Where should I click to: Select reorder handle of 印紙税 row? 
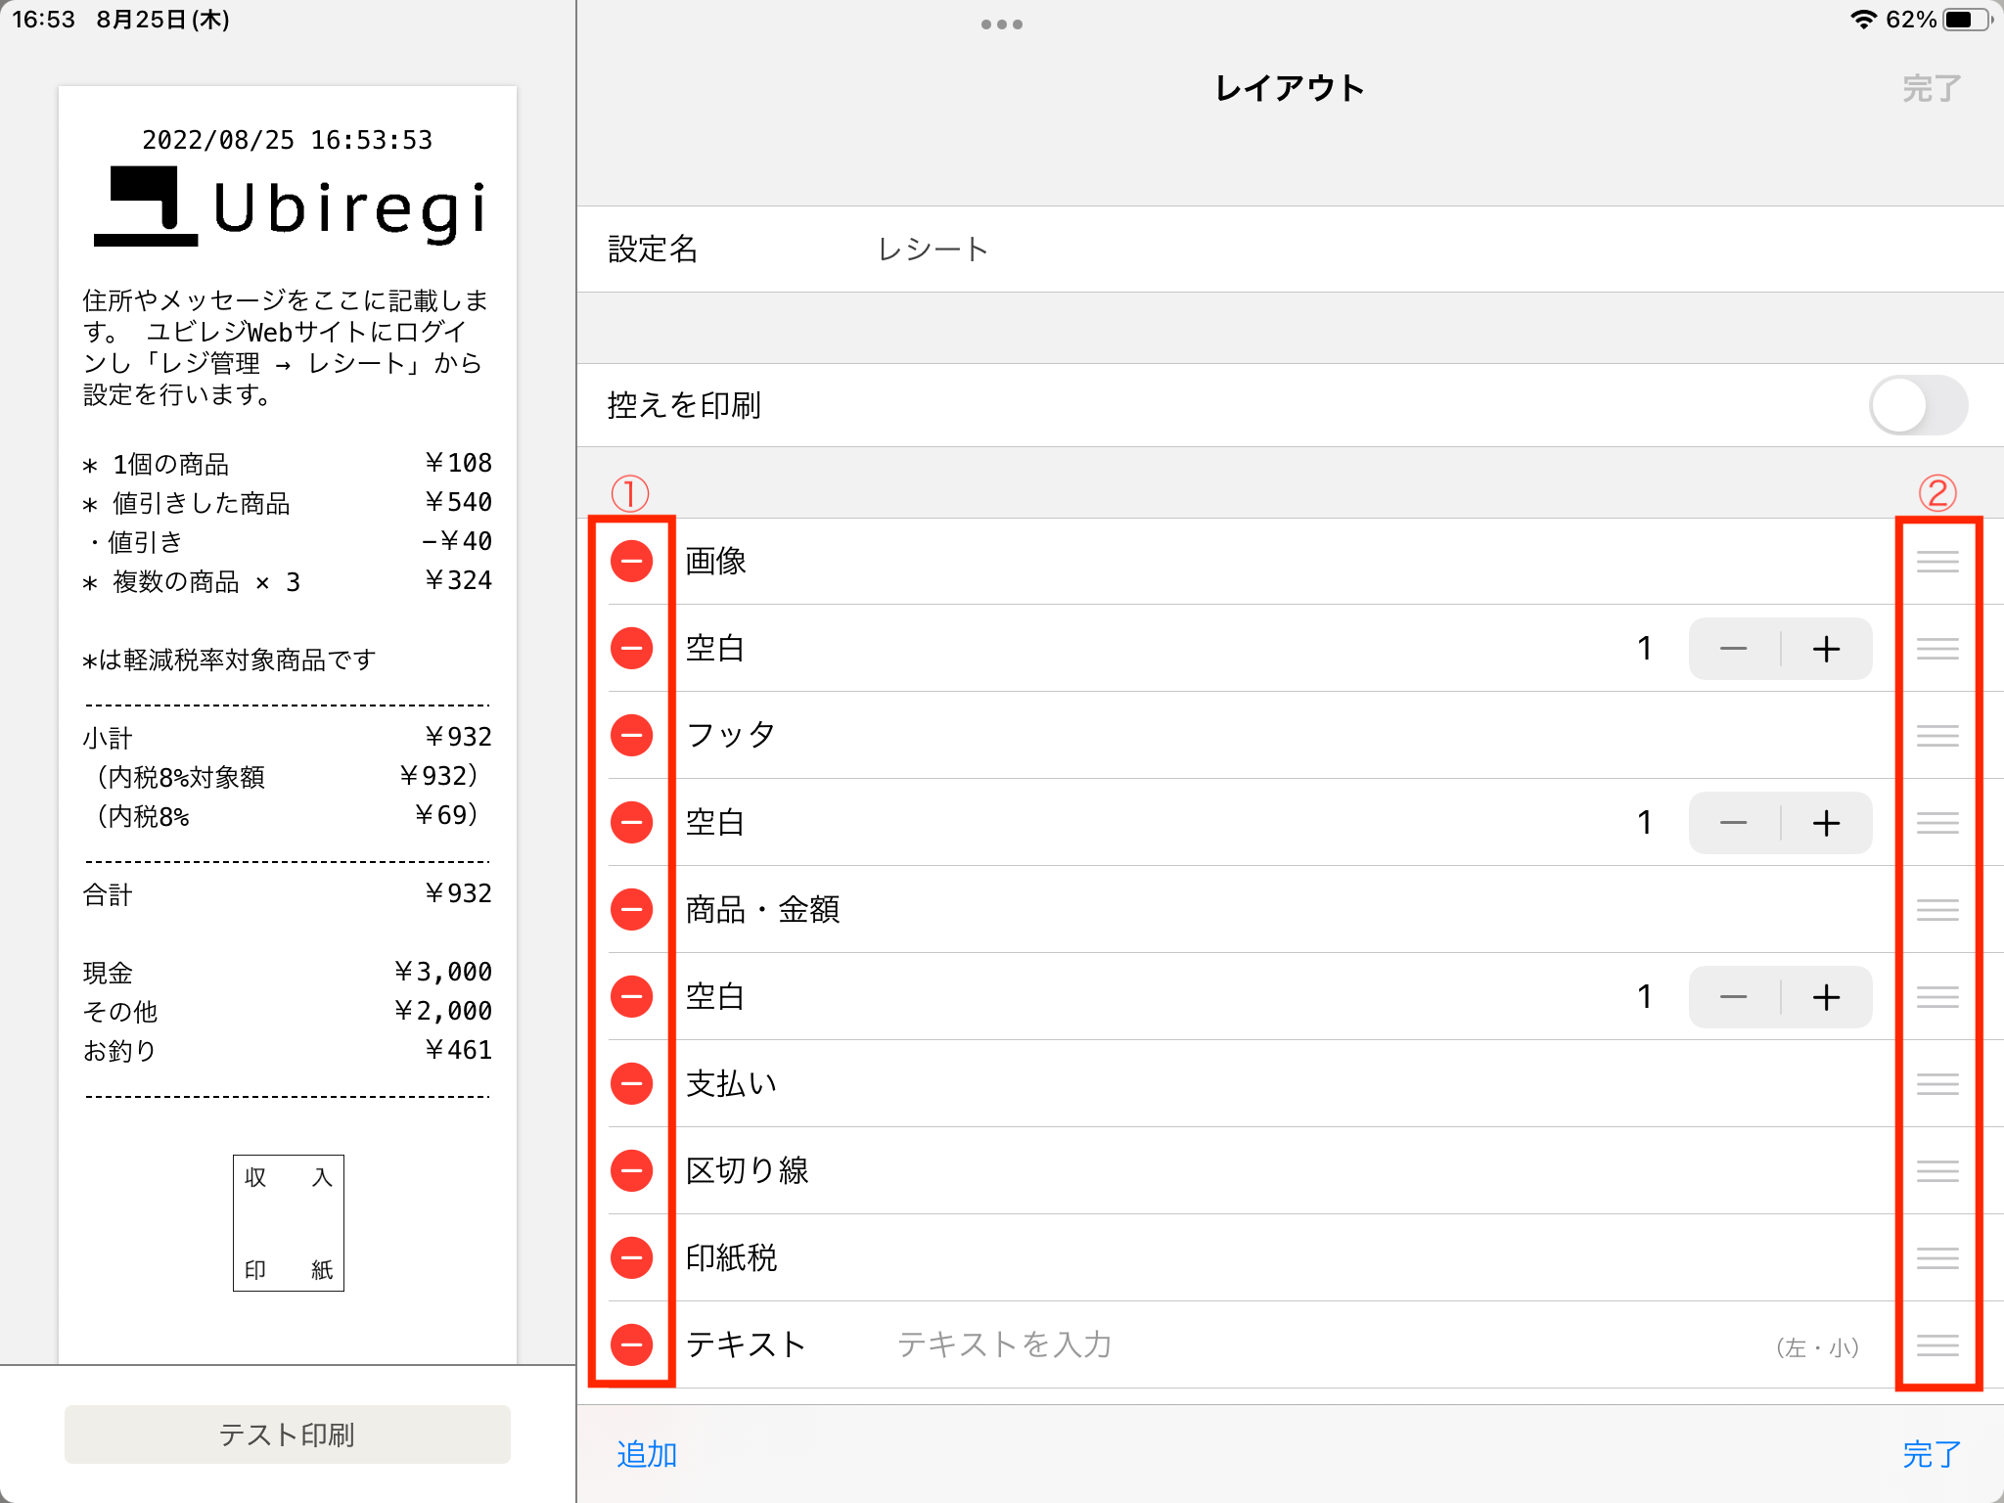1937,1257
